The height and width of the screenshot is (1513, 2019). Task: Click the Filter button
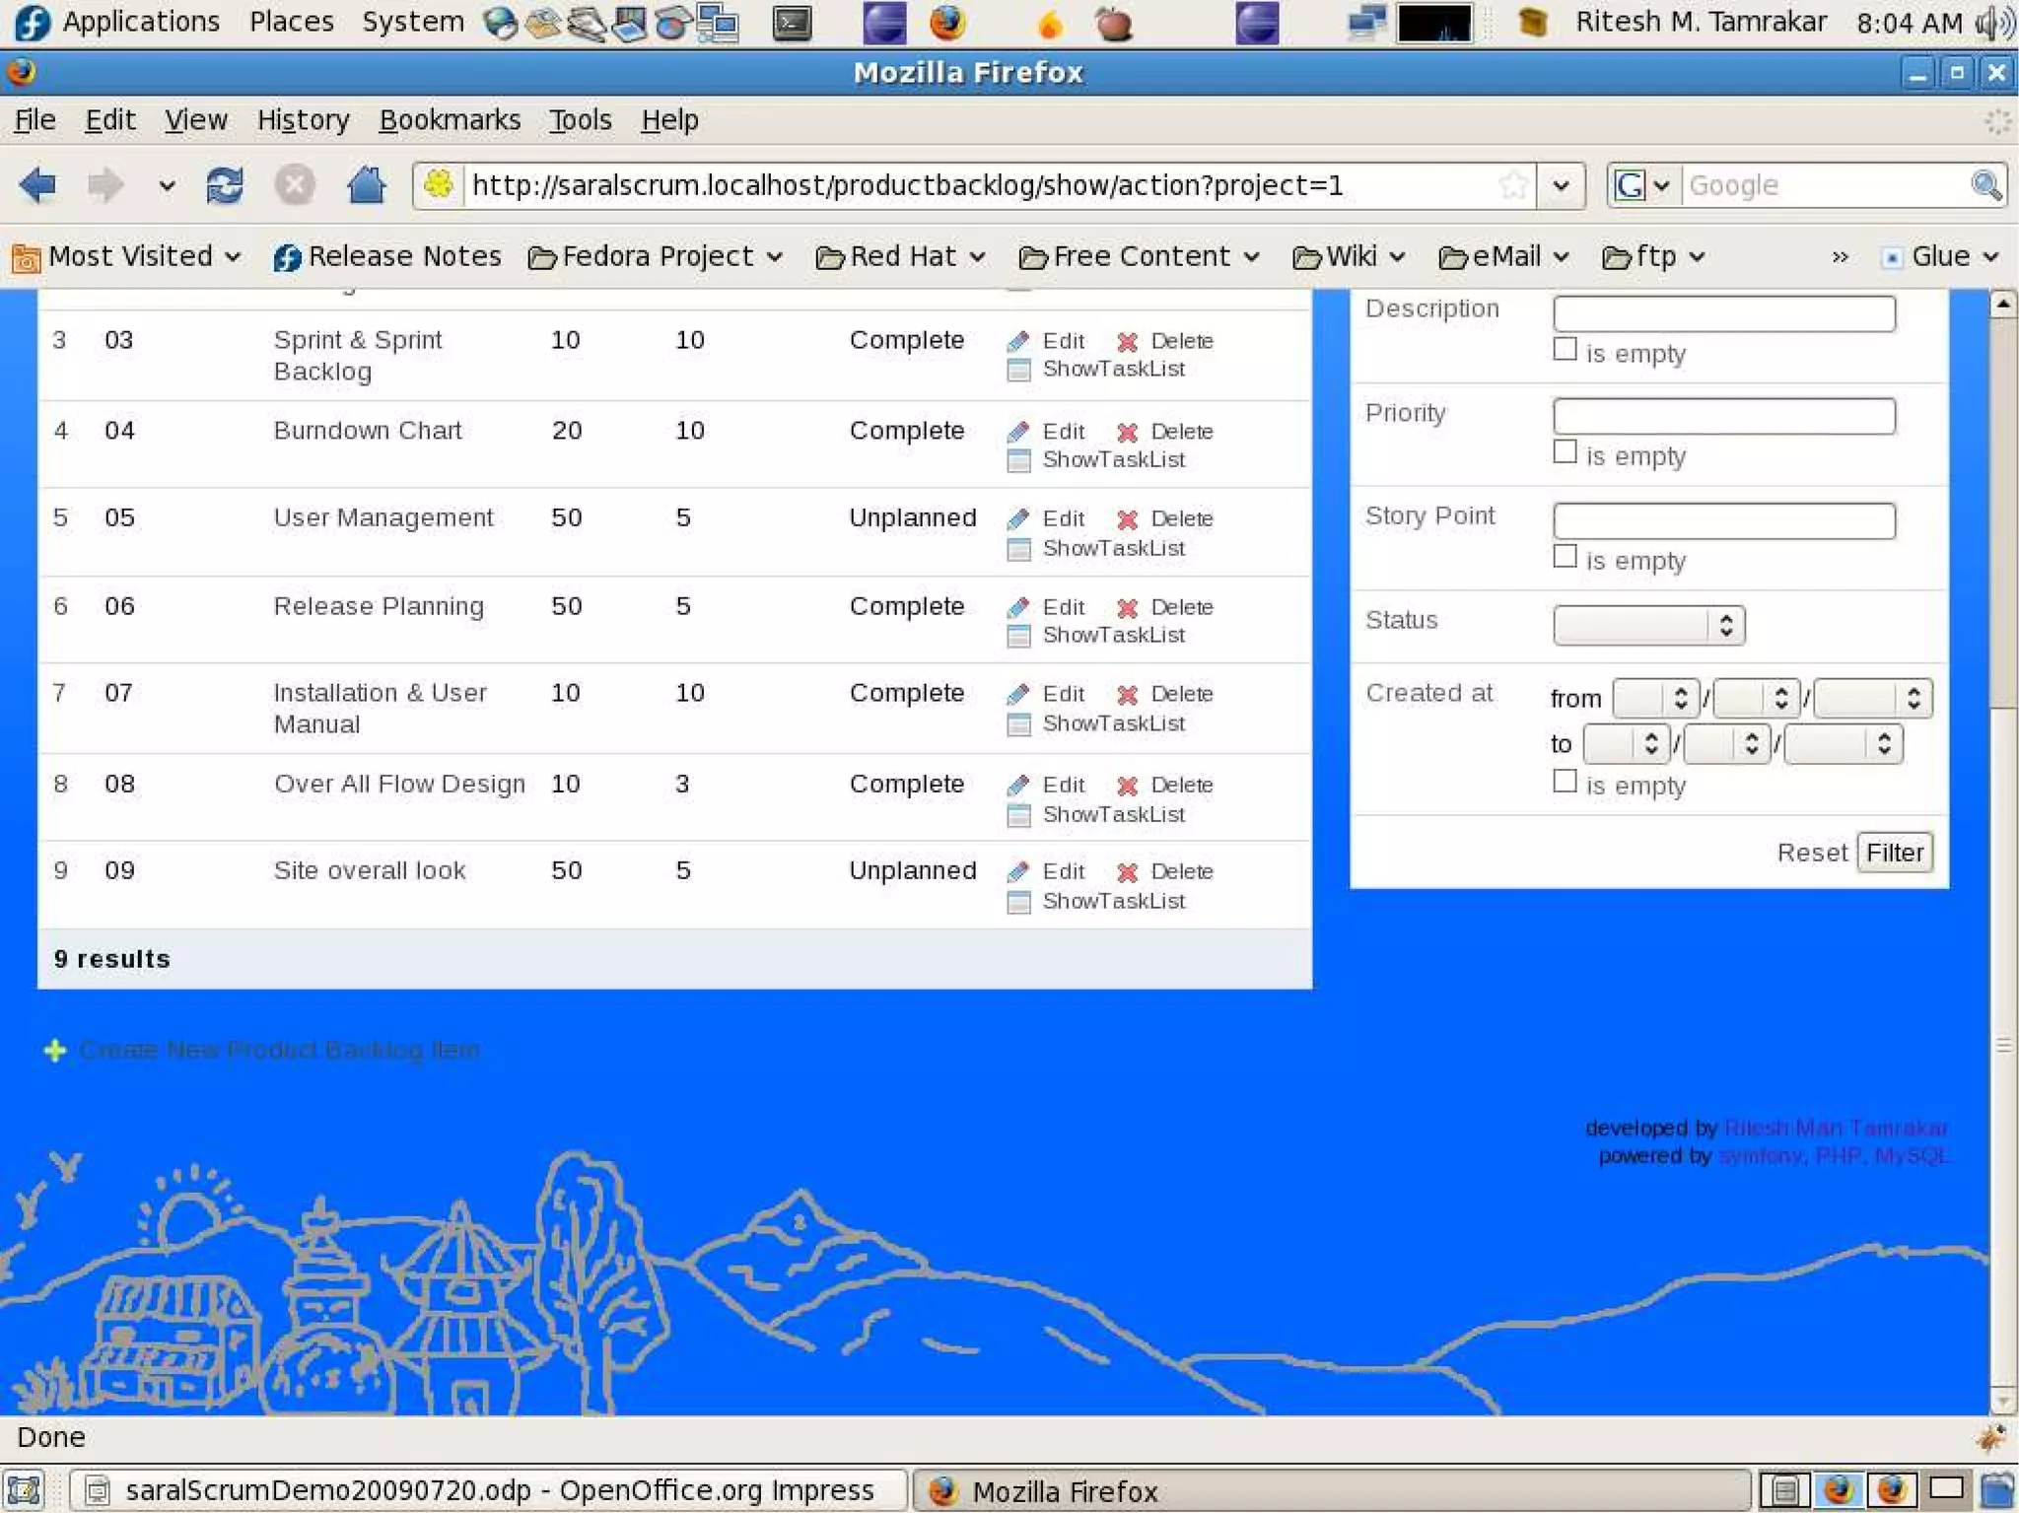point(1894,853)
